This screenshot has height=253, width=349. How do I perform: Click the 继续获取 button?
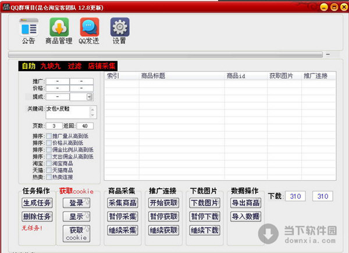point(163,230)
